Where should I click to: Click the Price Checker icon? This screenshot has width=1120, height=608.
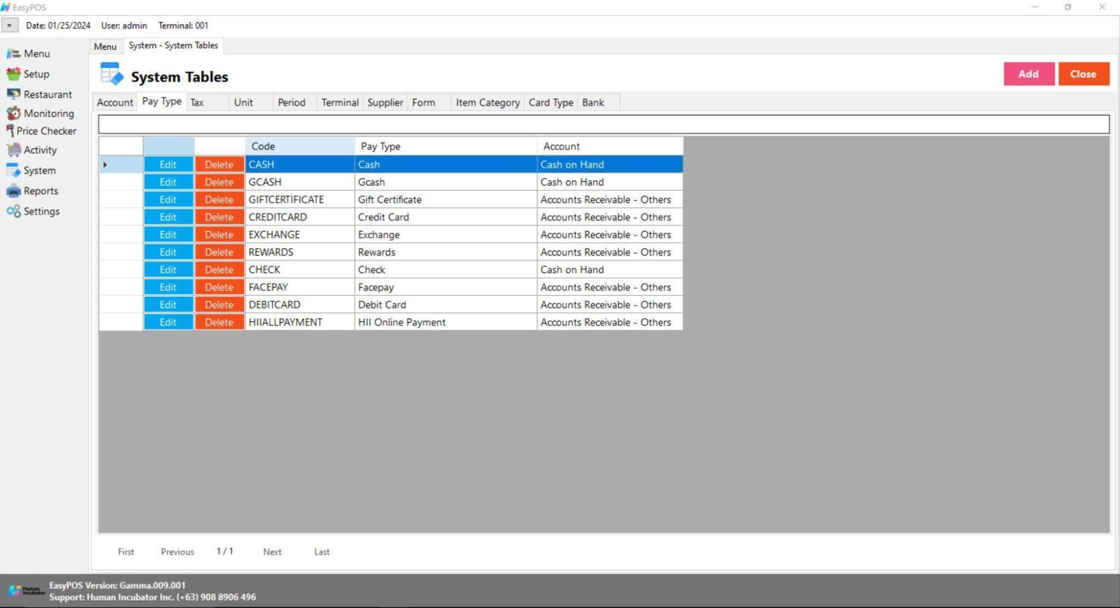pyautogui.click(x=10, y=131)
